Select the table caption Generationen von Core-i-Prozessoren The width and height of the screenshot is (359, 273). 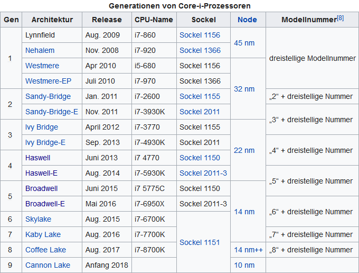(179, 6)
